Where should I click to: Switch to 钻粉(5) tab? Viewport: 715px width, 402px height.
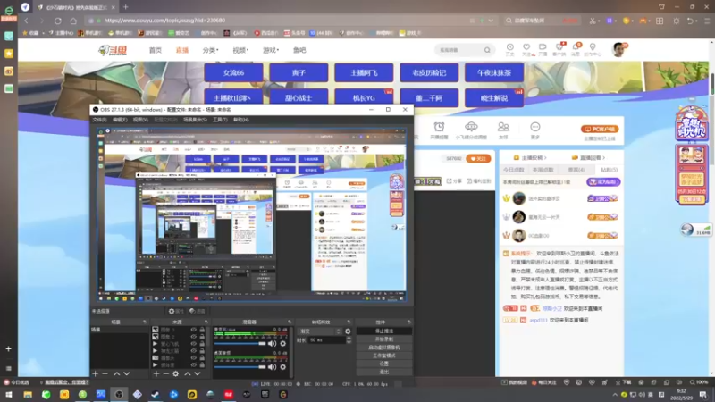pyautogui.click(x=609, y=170)
